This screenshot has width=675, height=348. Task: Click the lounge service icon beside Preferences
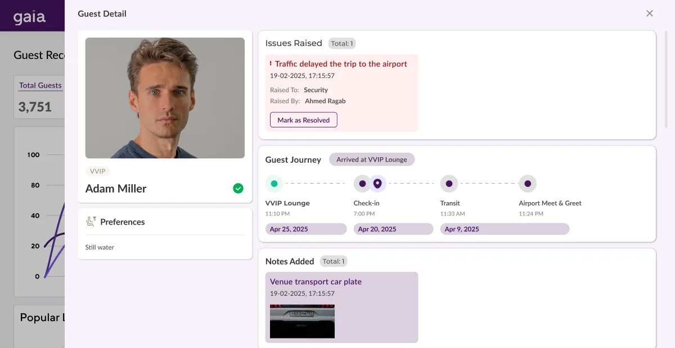tap(92, 221)
